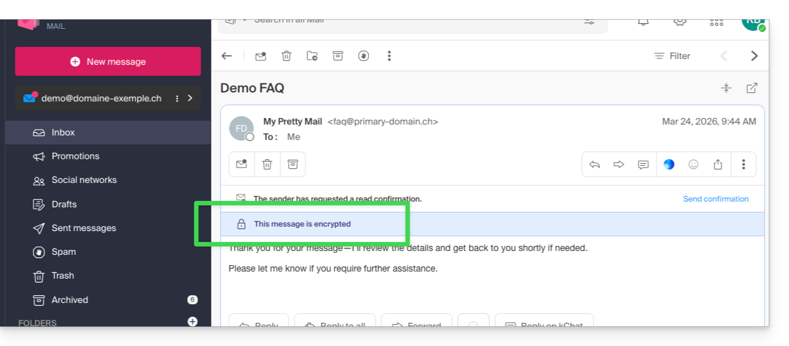Viewport: 789px width, 346px height.
Task: Add an emoji reaction to the message
Action: [x=693, y=164]
